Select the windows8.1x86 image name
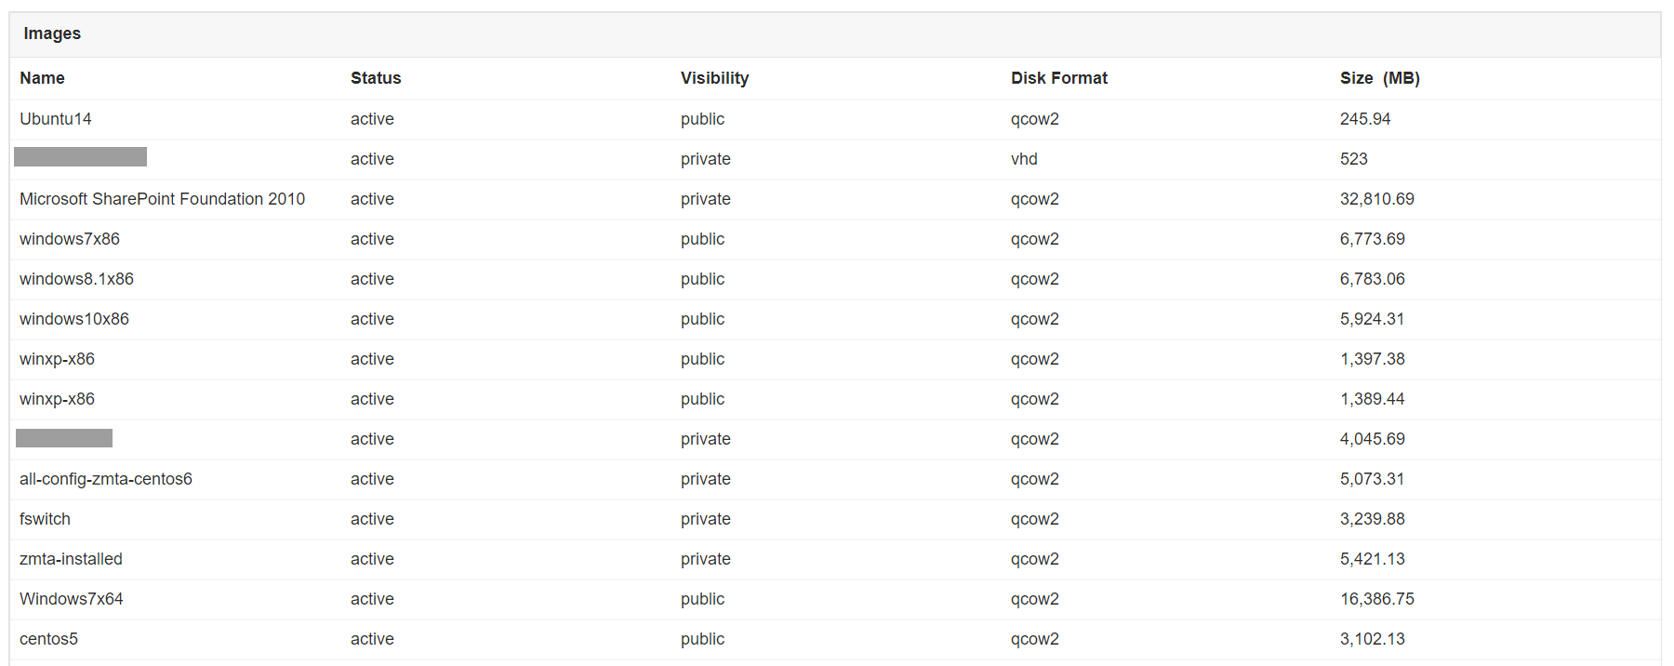This screenshot has height=666, width=1674. (76, 279)
